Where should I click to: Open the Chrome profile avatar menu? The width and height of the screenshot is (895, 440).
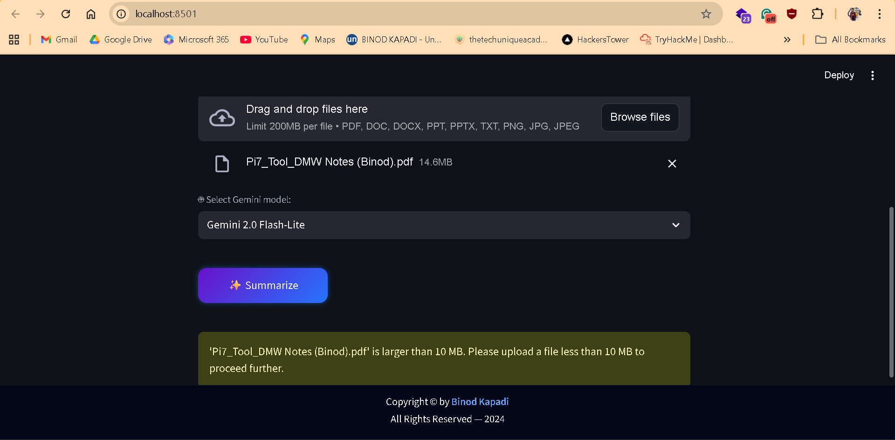pos(854,14)
